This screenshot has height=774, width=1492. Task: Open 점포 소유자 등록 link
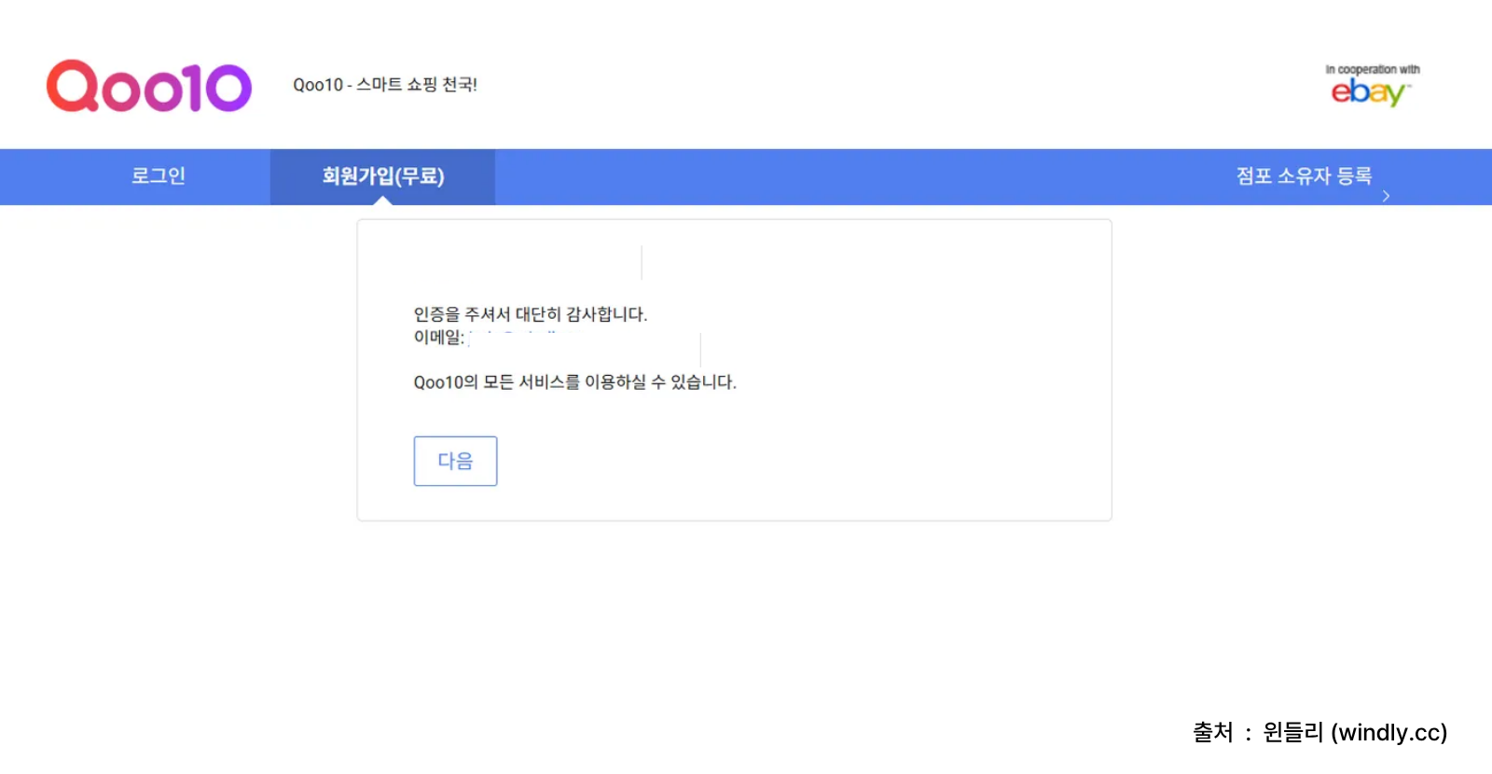[1304, 175]
